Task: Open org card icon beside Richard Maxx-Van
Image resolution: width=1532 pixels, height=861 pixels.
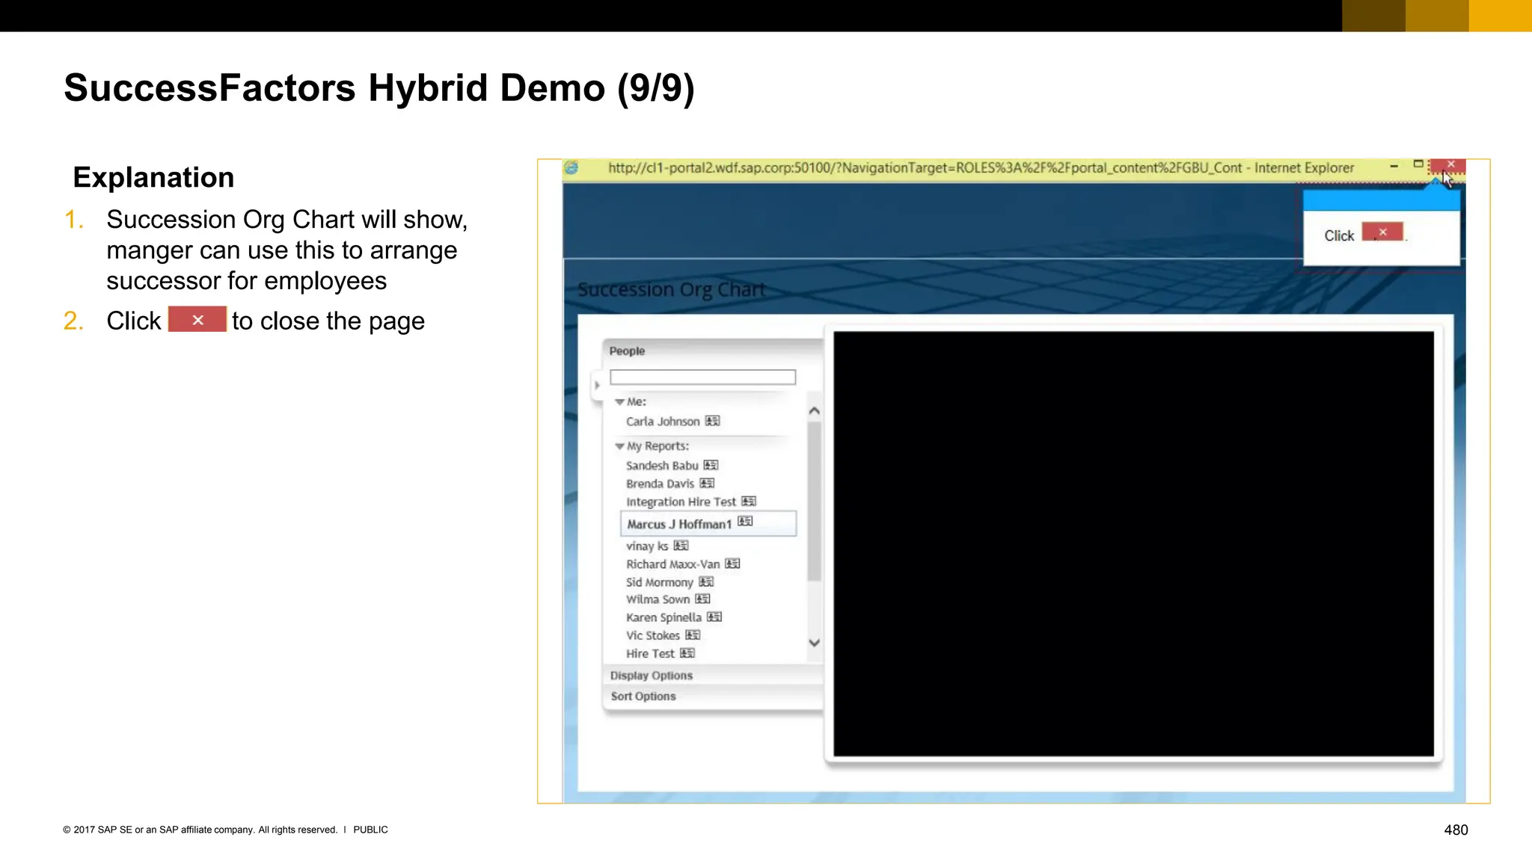Action: point(732,563)
